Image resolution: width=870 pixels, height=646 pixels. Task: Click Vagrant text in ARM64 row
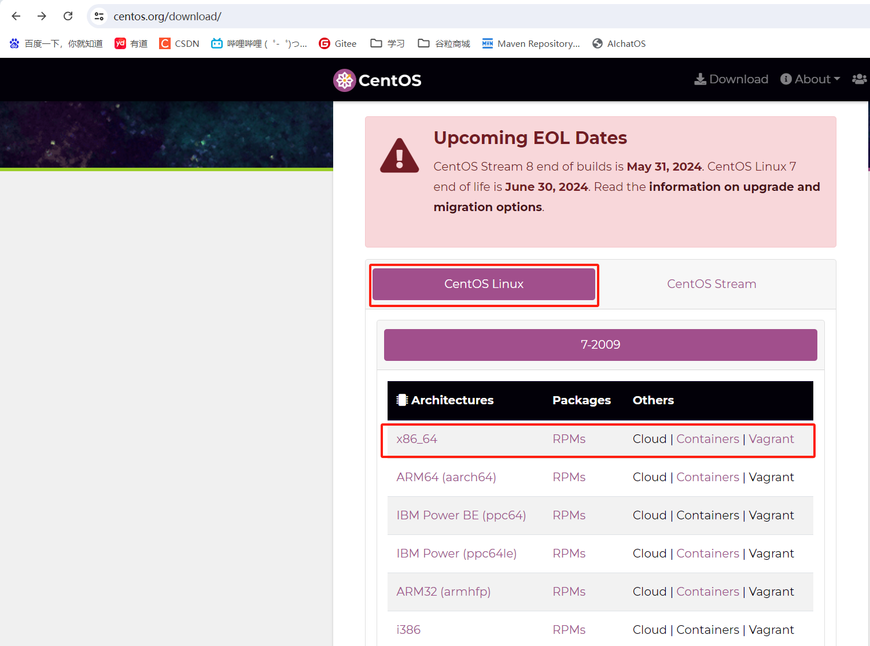(771, 477)
